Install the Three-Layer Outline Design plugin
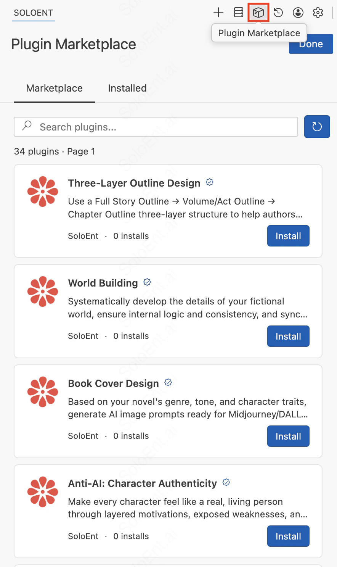 288,236
